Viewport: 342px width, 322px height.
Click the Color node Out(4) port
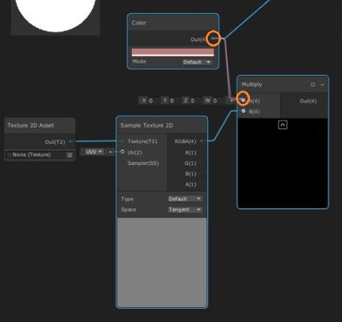pyautogui.click(x=213, y=38)
